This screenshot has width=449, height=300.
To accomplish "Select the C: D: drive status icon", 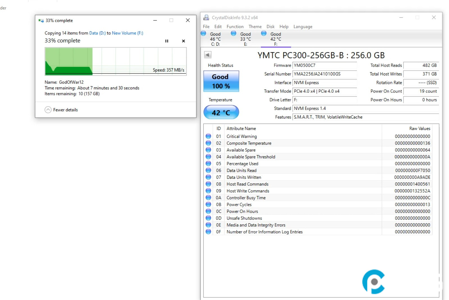I will 204,34.
